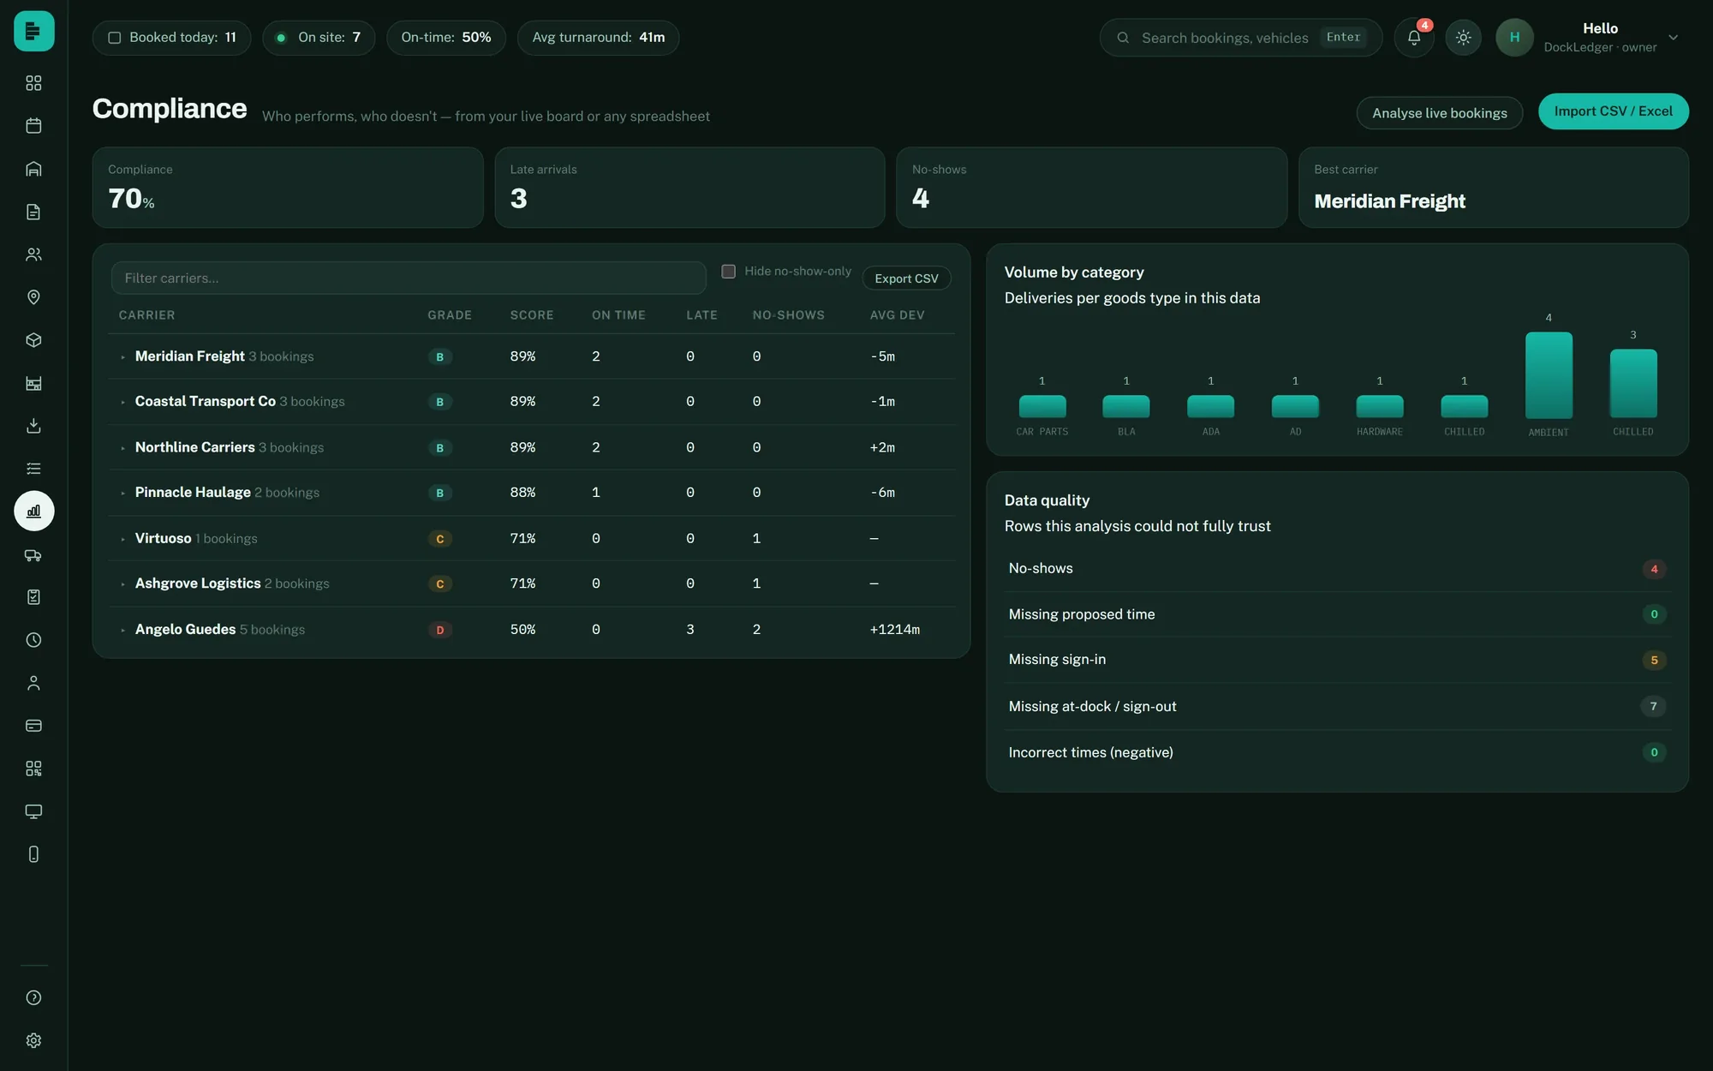Click the No-shows data quality row
The width and height of the screenshot is (1713, 1071).
pos(1337,569)
